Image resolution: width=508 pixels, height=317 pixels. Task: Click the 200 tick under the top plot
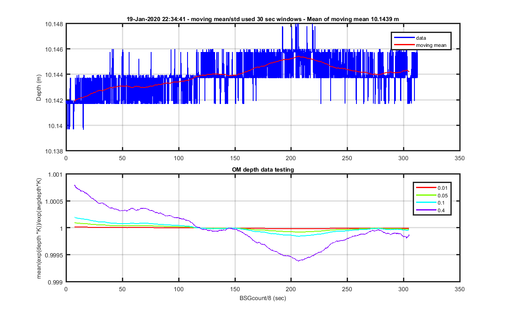(x=291, y=158)
